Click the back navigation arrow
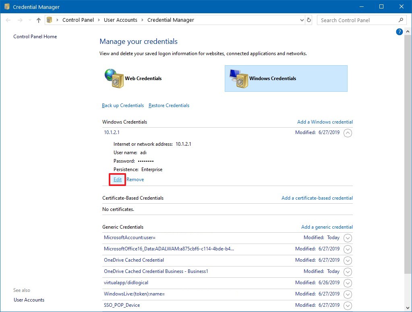The height and width of the screenshot is (312, 412). (8, 20)
